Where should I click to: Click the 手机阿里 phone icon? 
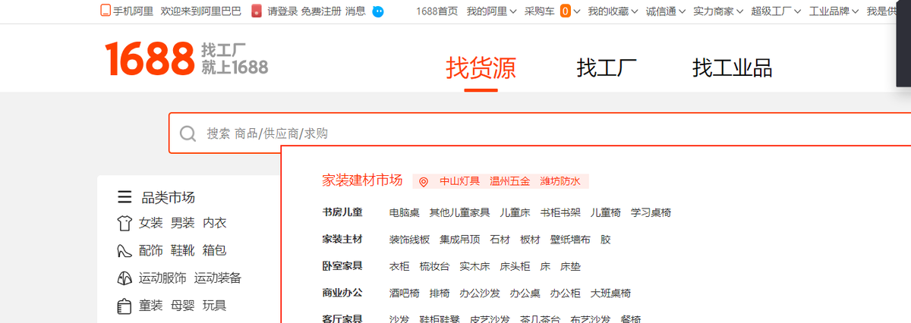coord(105,11)
